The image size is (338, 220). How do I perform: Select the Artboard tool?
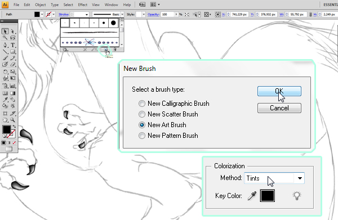click(5, 113)
